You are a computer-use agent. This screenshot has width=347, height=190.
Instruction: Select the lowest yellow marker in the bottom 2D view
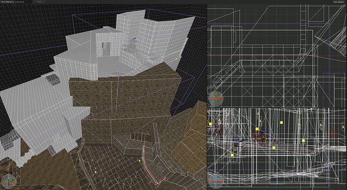pos(232,155)
